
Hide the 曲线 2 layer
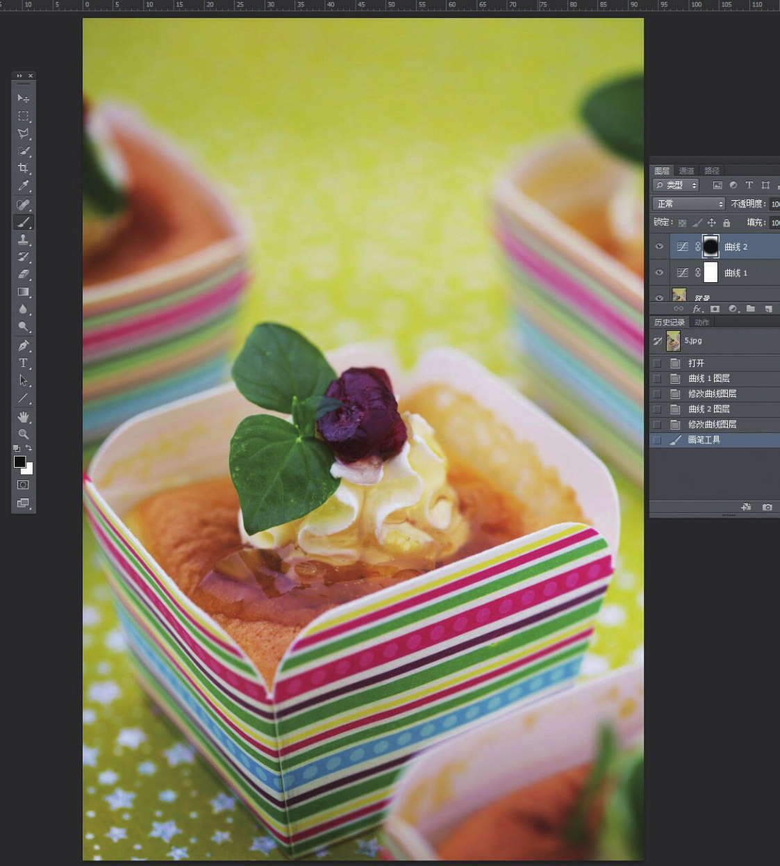(659, 247)
